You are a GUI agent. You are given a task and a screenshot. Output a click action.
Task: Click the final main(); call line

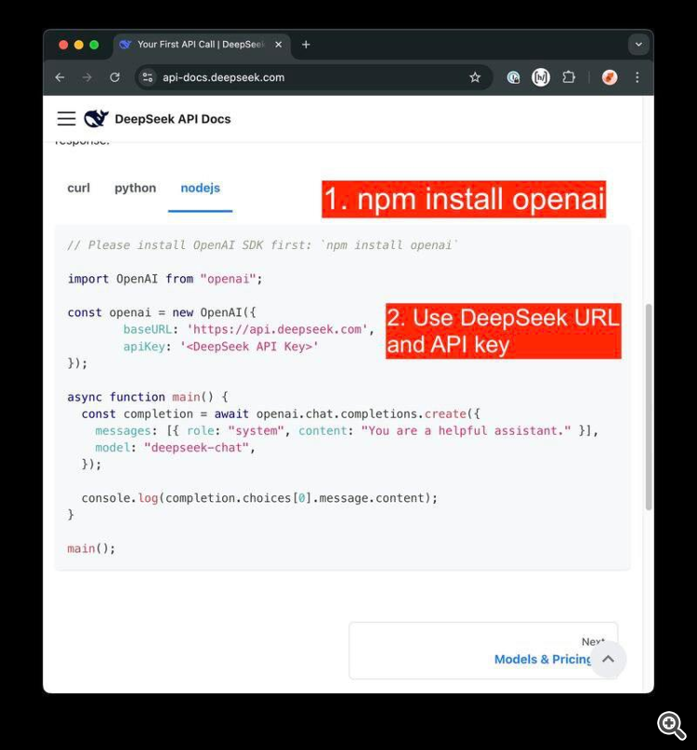point(91,548)
